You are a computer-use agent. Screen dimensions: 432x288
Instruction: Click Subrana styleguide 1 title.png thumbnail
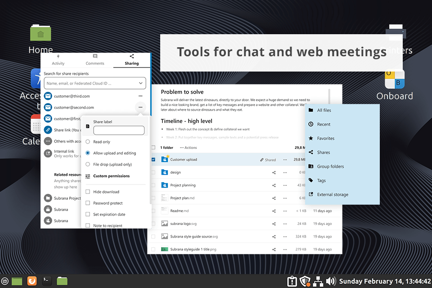[x=165, y=249]
